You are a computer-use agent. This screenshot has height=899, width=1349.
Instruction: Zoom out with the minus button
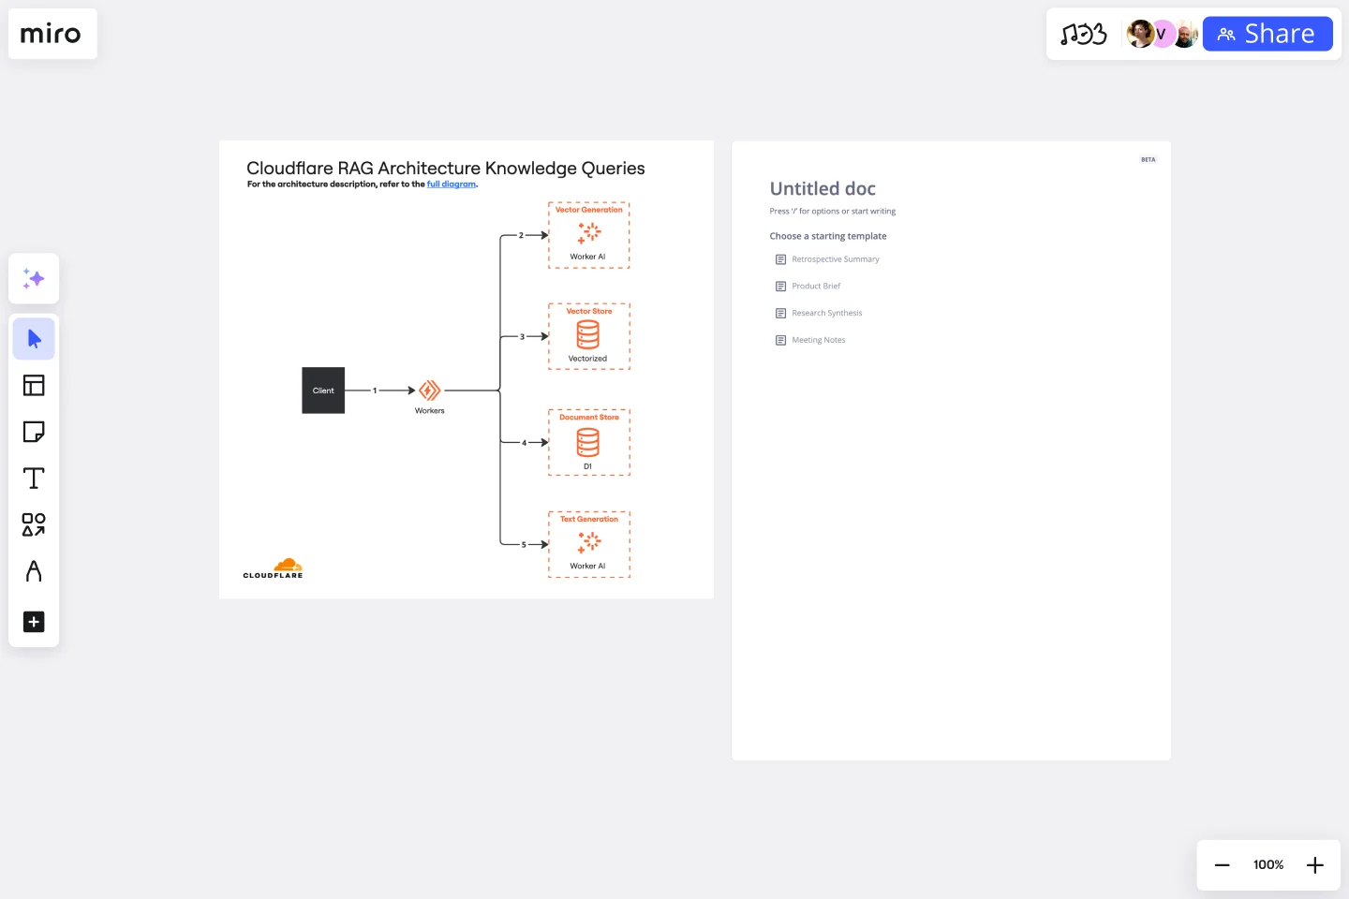tap(1222, 865)
